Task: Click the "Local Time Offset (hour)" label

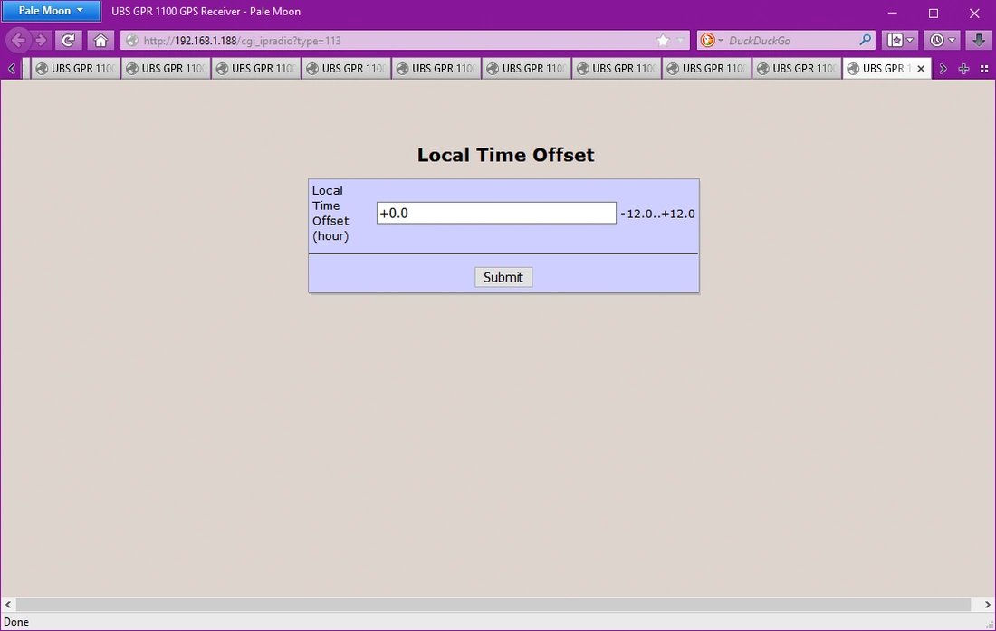Action: tap(330, 214)
